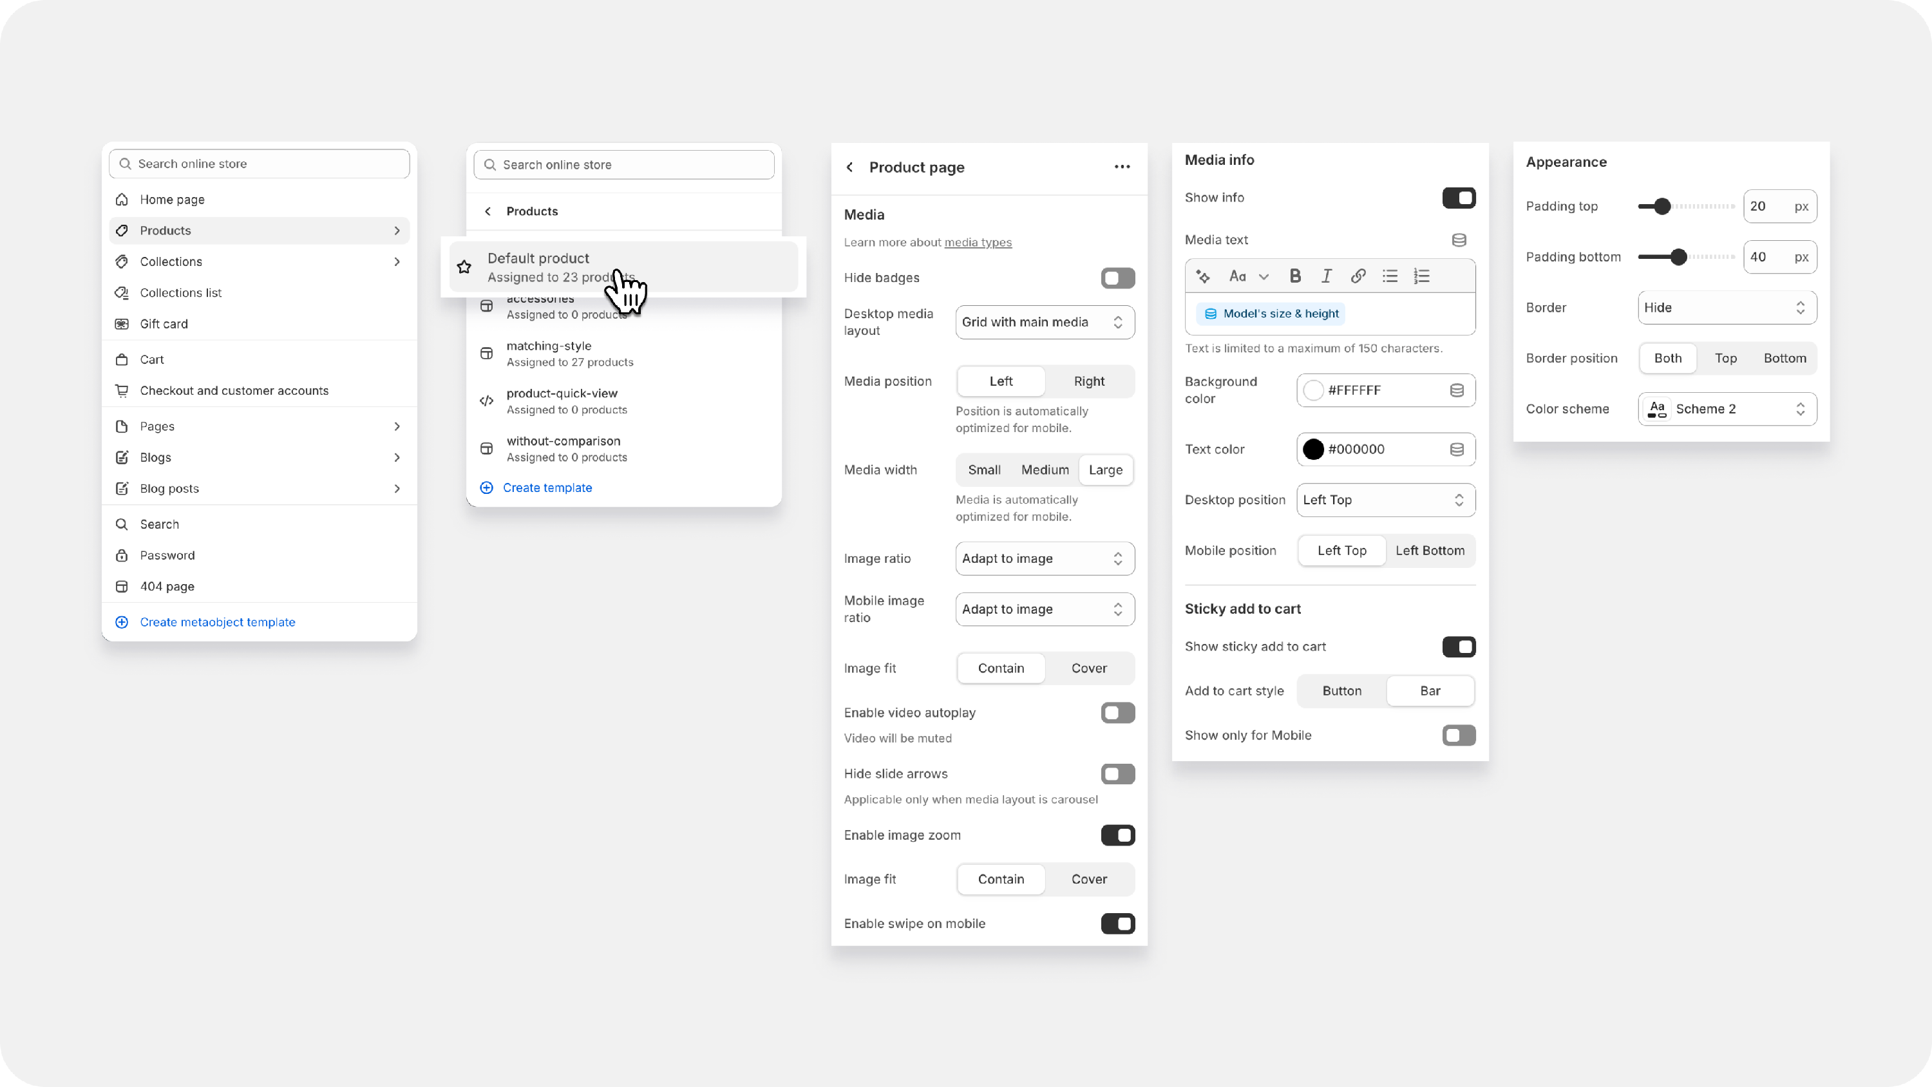1932x1087 pixels.
Task: Click the numbered list icon
Action: pyautogui.click(x=1421, y=276)
